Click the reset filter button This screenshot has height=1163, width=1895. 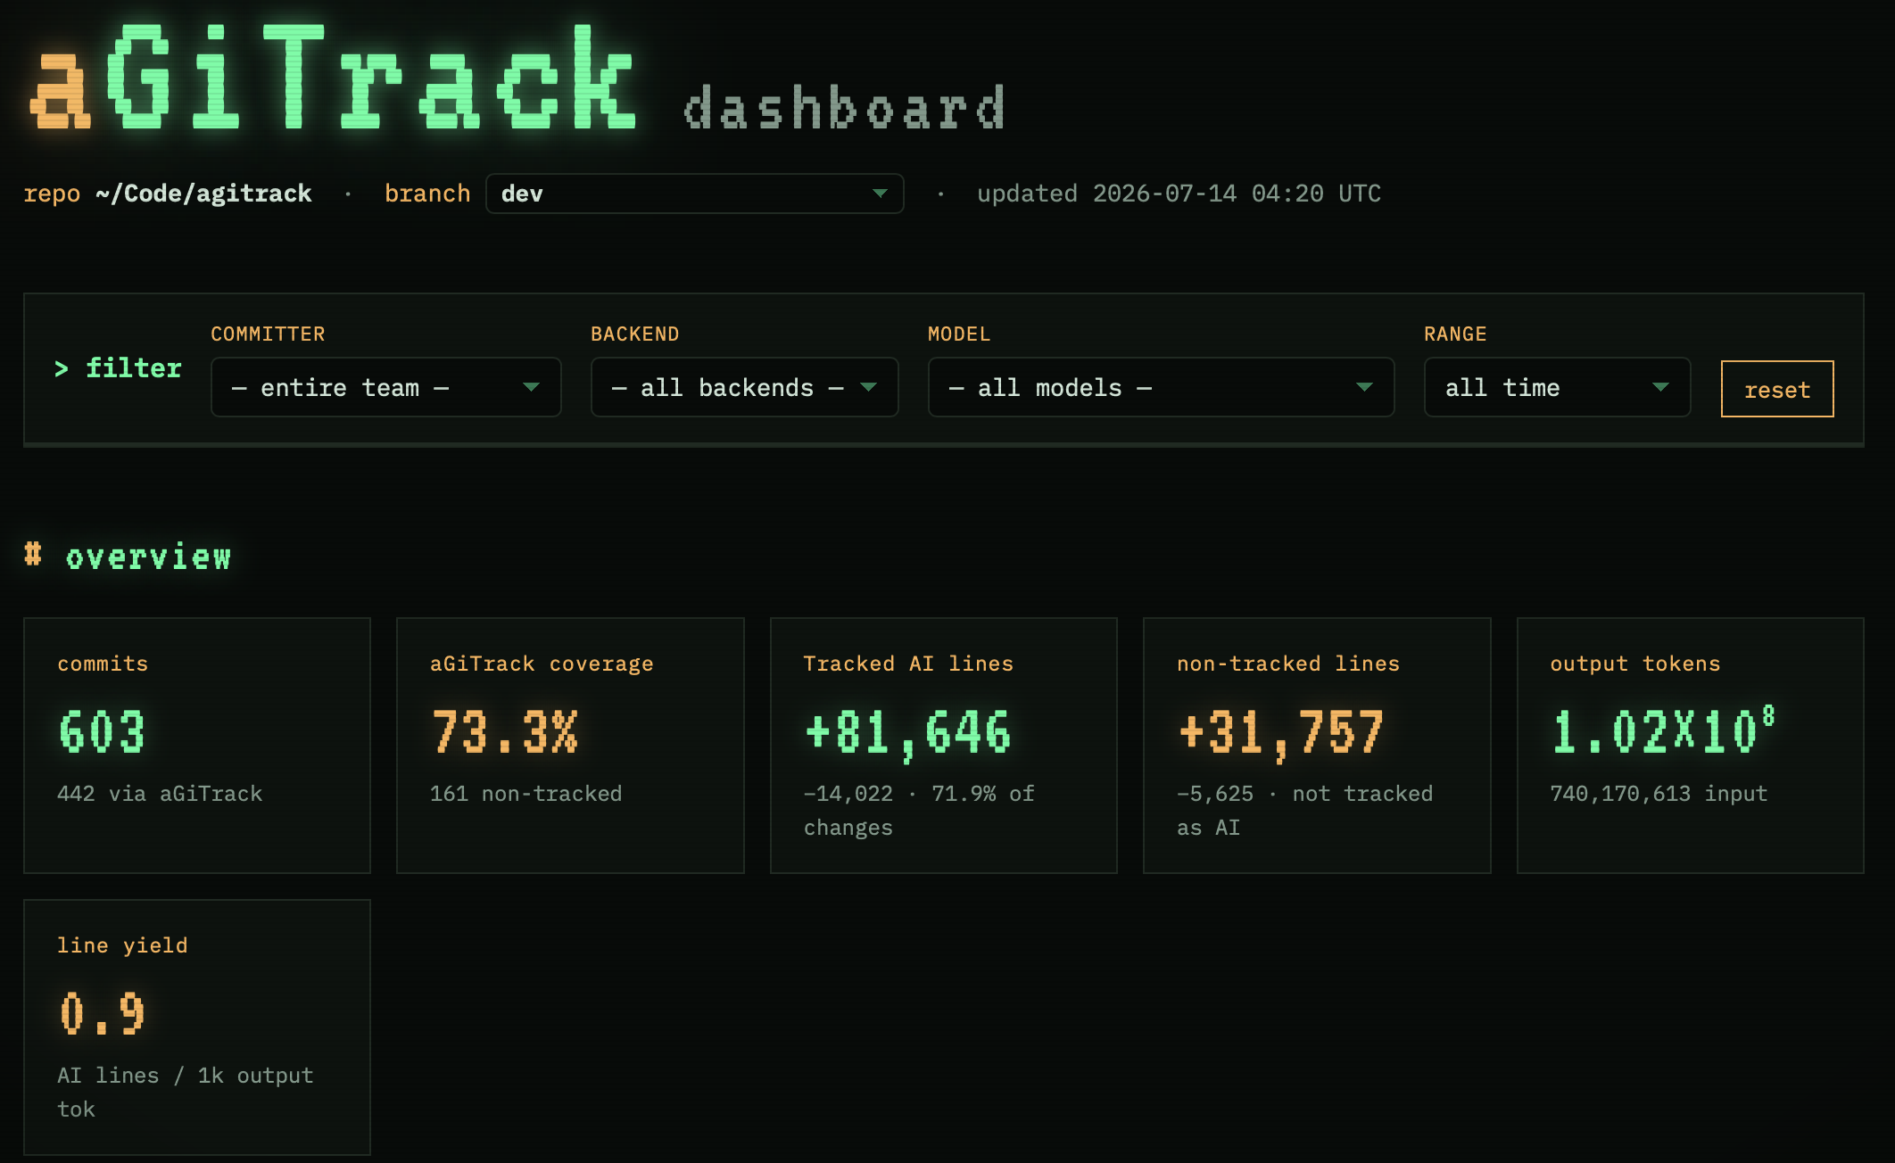[x=1777, y=389]
